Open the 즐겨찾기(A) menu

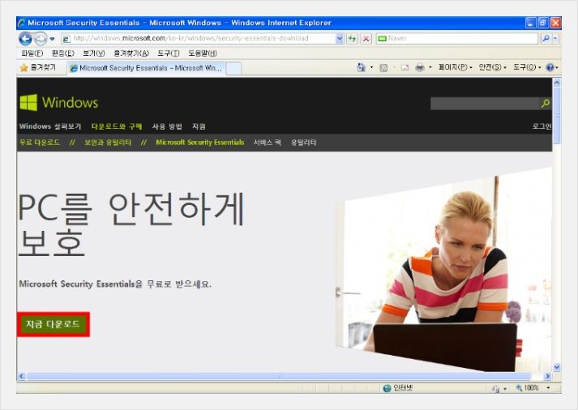pos(131,53)
